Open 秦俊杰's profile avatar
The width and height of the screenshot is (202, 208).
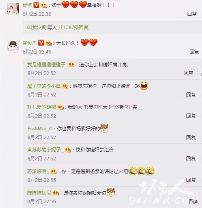point(13,47)
